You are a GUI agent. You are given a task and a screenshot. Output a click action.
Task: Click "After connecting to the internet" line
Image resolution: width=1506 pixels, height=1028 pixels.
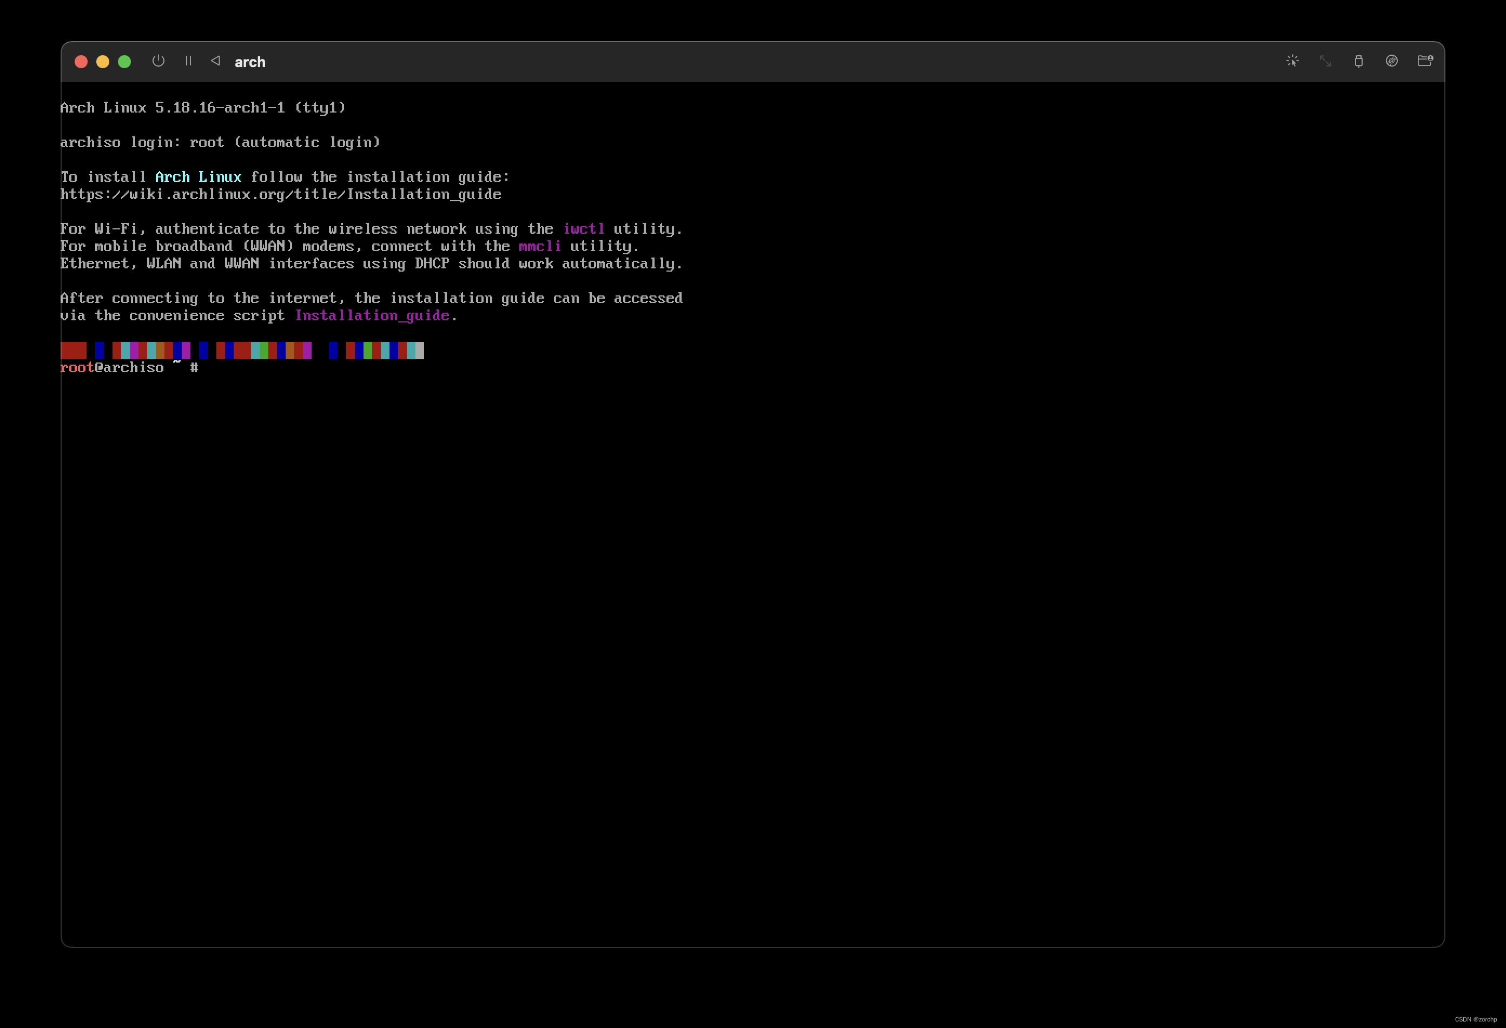coord(371,298)
